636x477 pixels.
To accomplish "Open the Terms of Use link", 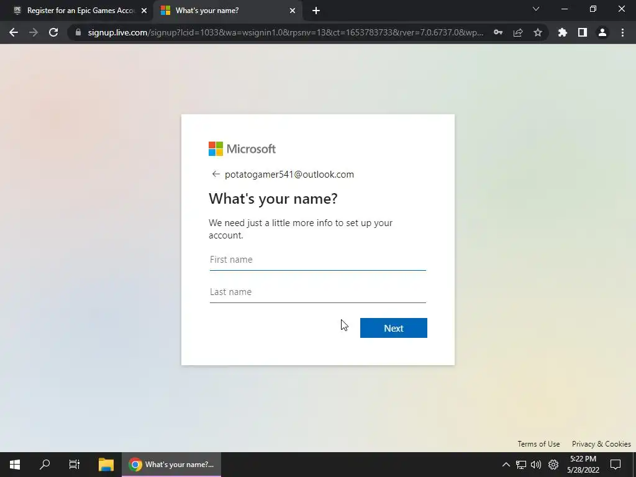I will click(x=538, y=443).
